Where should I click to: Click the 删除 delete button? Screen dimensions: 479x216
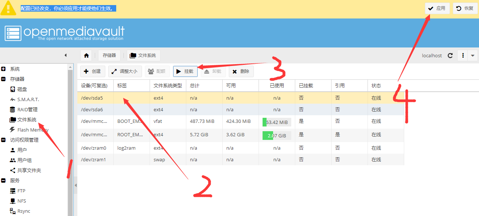[241, 71]
